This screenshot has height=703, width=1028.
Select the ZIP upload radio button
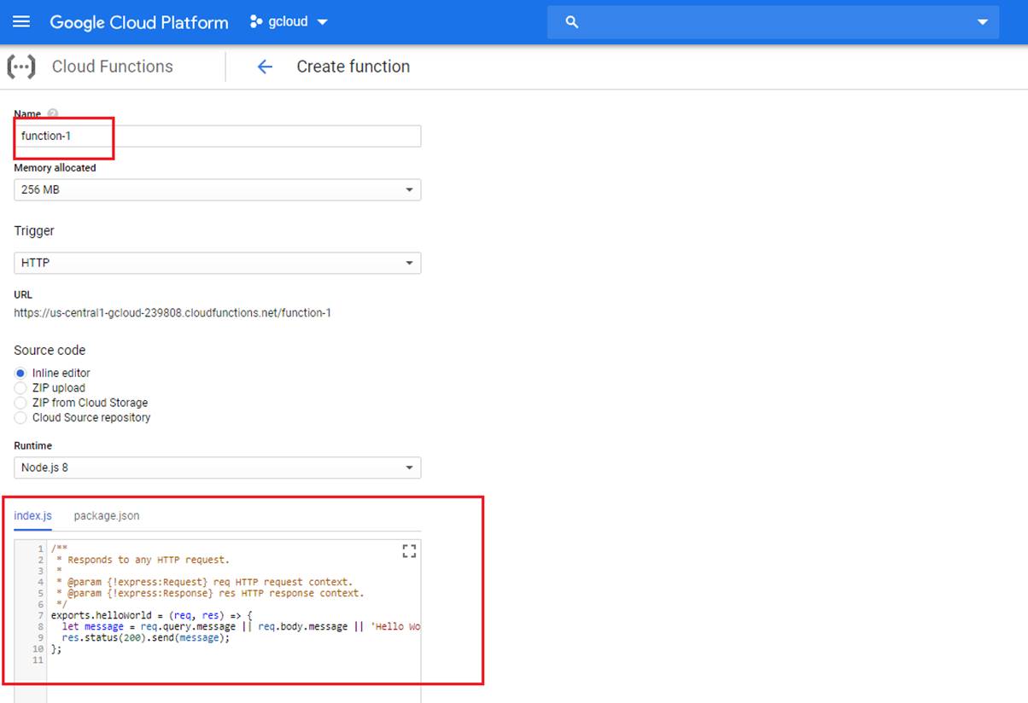tap(20, 387)
